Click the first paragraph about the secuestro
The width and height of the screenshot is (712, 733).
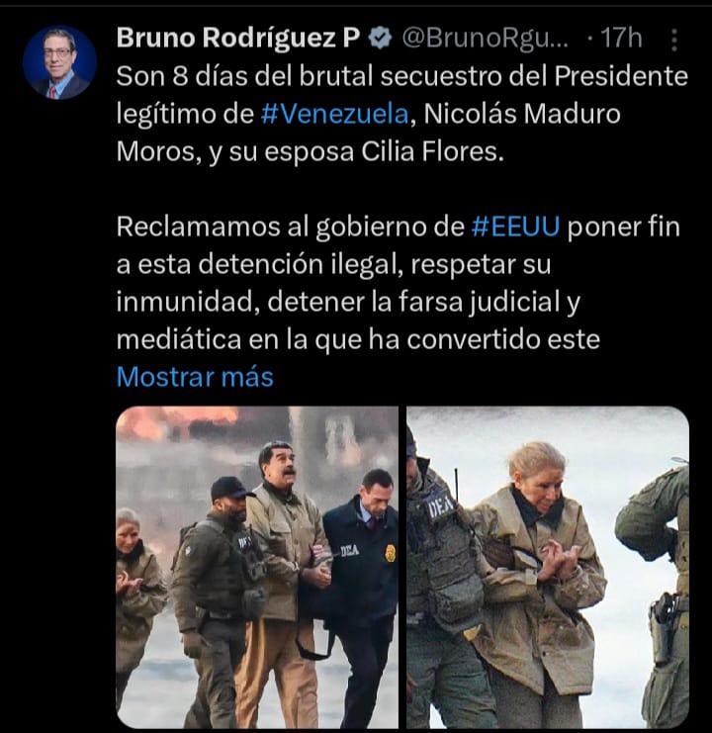click(402, 114)
